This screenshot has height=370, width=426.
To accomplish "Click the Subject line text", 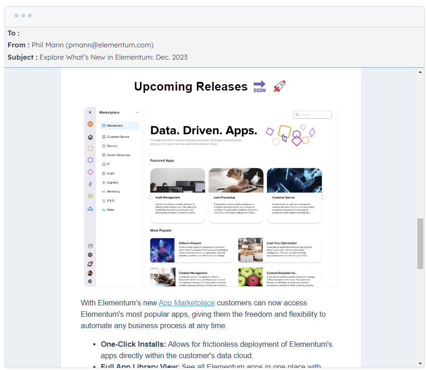I will pyautogui.click(x=114, y=57).
